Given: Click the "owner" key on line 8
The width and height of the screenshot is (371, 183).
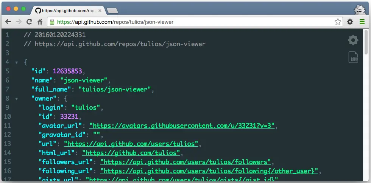Looking at the screenshot, I should tap(44, 98).
